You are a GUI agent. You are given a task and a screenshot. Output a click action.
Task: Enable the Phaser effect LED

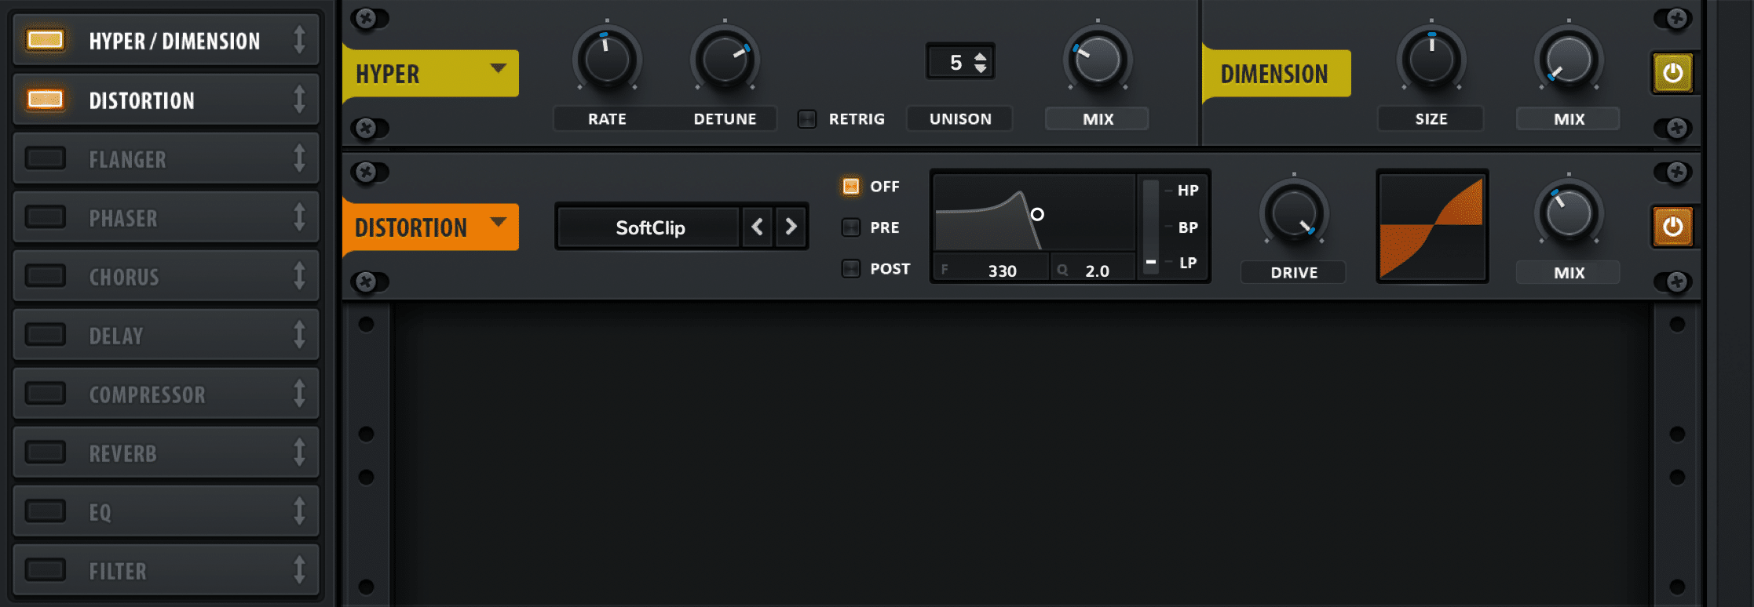click(x=46, y=217)
